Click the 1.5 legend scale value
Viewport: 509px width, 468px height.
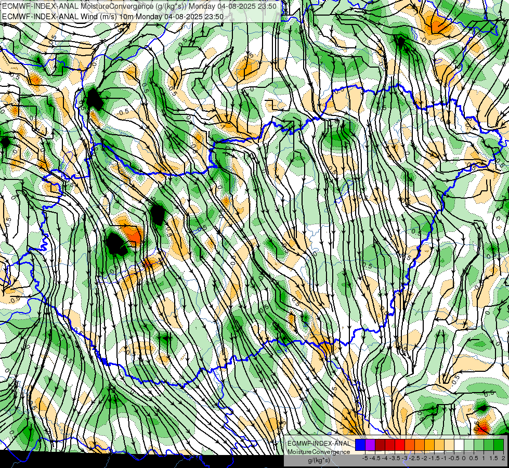(494, 458)
